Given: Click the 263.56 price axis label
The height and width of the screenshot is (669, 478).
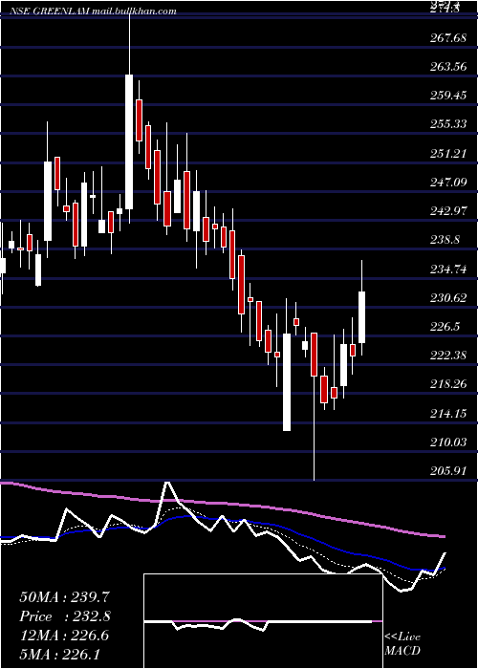Looking at the screenshot, I should pos(447,67).
